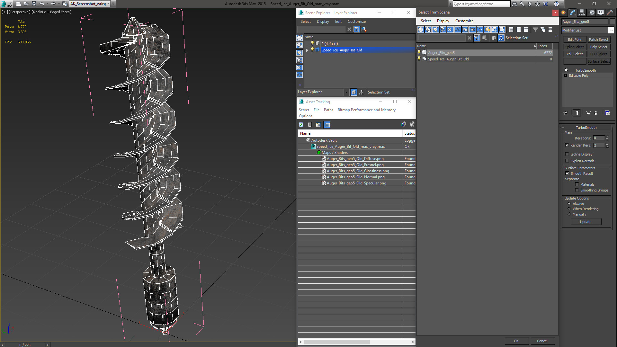617x347 pixels.
Task: Open Bitmap Performance and Memory menu
Action: [366, 110]
